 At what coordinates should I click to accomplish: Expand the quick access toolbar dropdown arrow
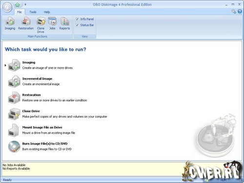[25, 4]
